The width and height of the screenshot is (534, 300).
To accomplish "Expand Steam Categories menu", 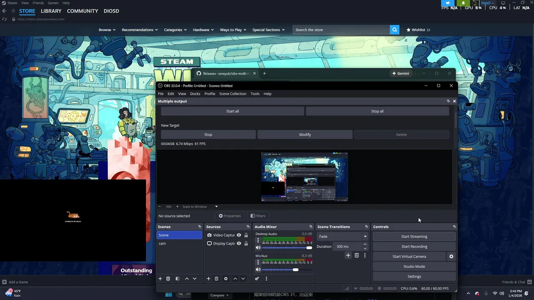I will (175, 30).
